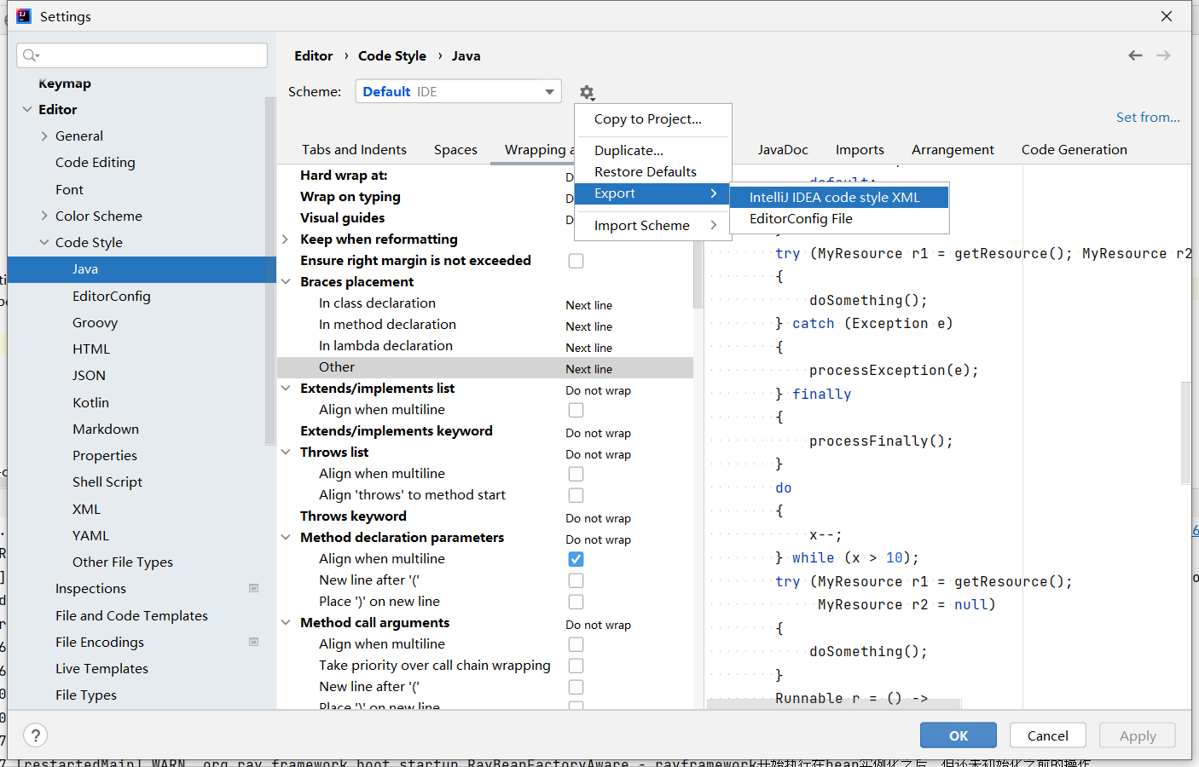Collapse the Editor tree node

27,109
